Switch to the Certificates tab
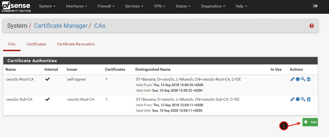Viewport: 329px width, 137px height. coord(36,44)
